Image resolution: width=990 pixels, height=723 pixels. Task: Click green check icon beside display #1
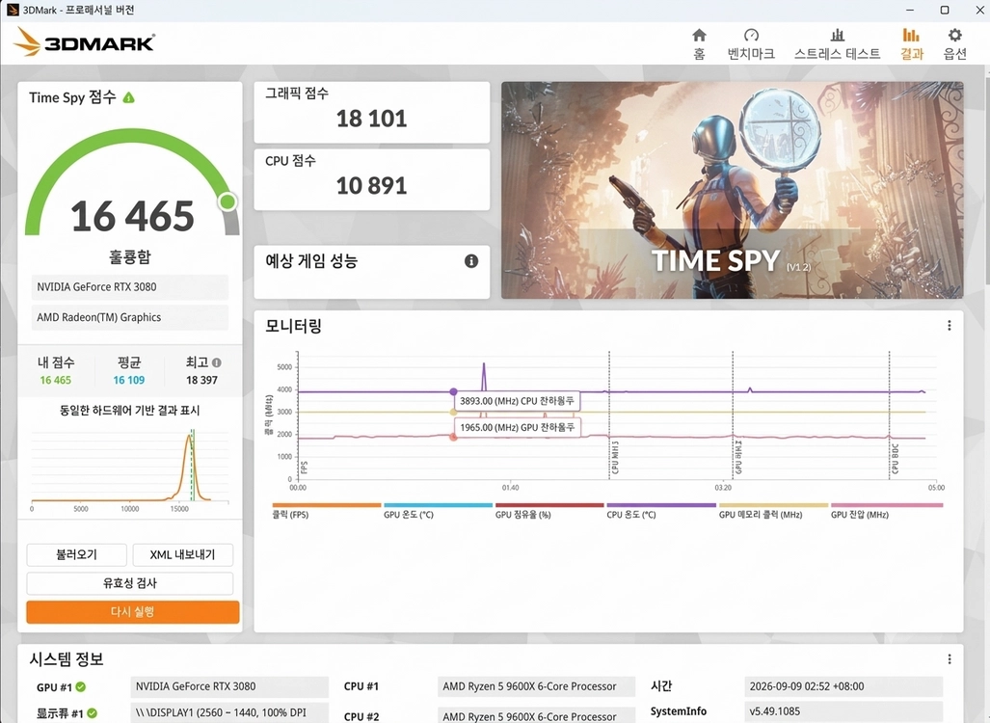click(93, 713)
